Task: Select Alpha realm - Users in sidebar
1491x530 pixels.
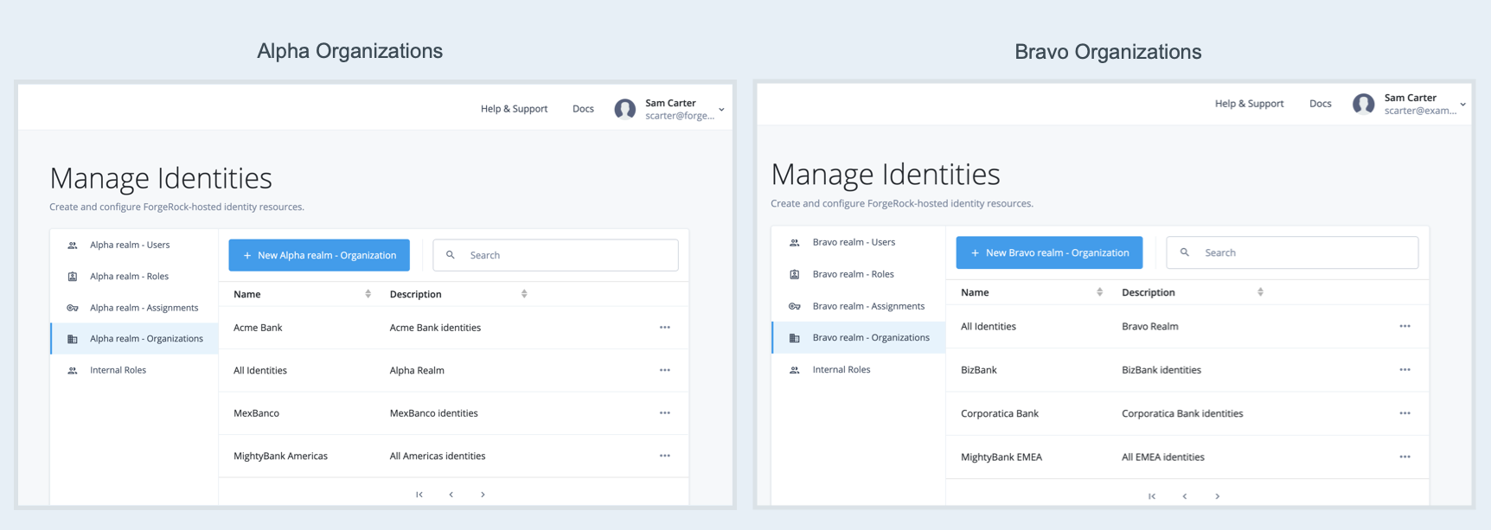Action: 130,245
